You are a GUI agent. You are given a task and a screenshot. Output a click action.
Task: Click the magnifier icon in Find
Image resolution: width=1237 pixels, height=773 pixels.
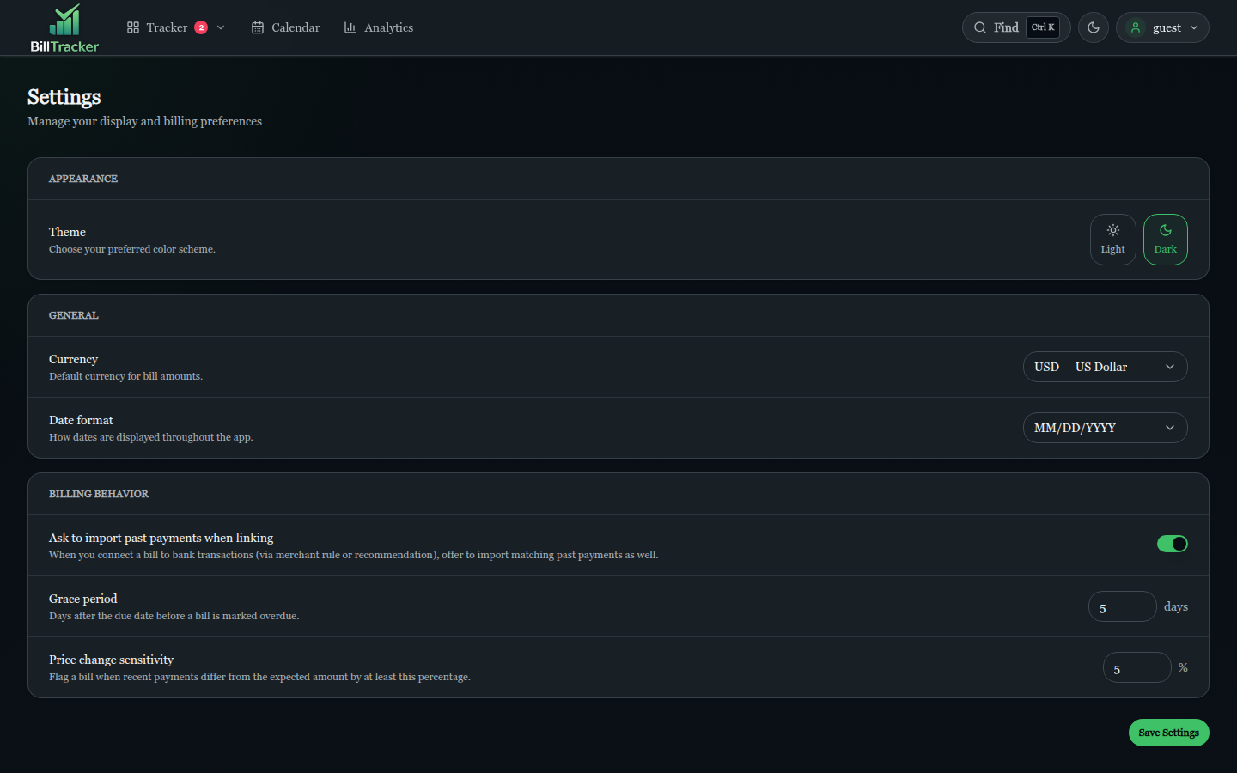(x=980, y=27)
